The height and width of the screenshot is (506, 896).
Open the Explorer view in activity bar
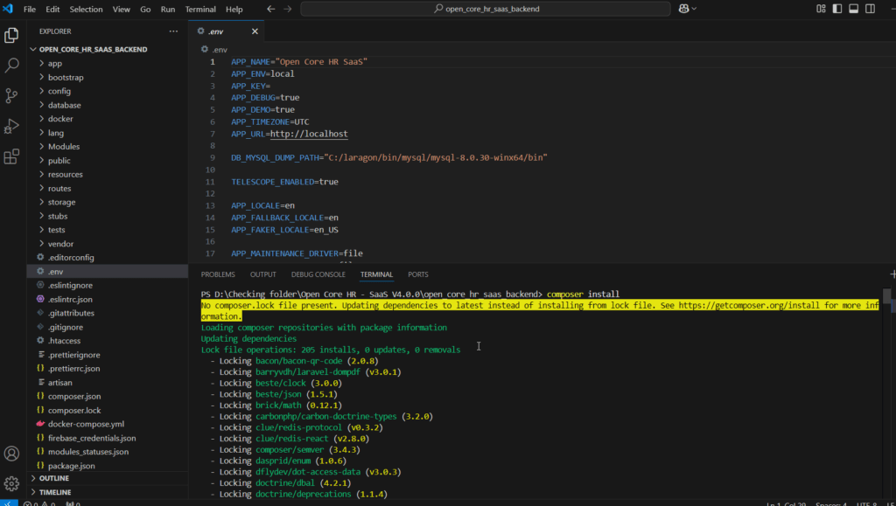(11, 35)
